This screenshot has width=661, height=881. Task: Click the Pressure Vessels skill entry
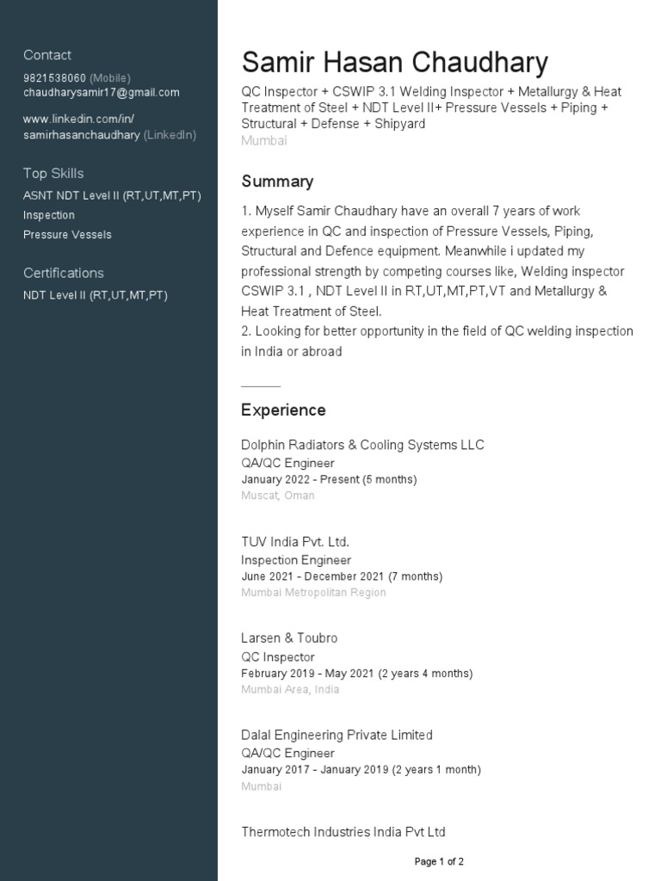click(67, 235)
